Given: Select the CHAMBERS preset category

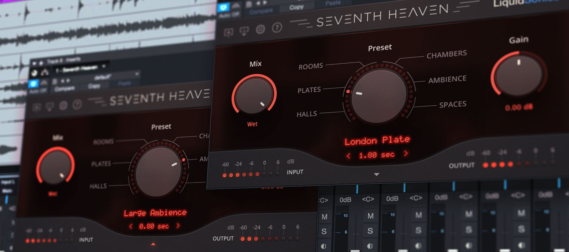Looking at the screenshot, I should tap(446, 54).
